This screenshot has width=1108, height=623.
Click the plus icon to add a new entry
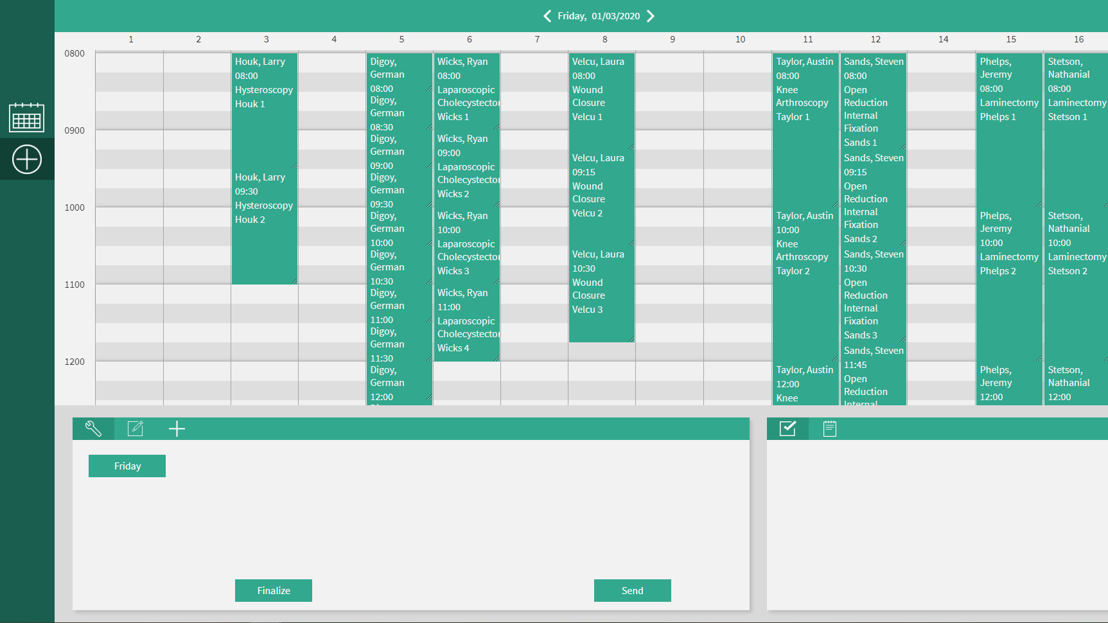tap(177, 428)
